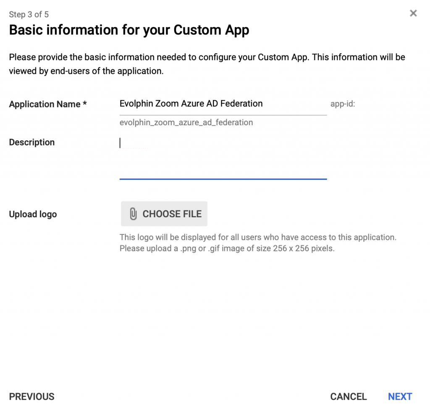Select the evolphin_zoom_azure_ad_federation app-id text
Screen dimensions: 430x411
click(186, 122)
